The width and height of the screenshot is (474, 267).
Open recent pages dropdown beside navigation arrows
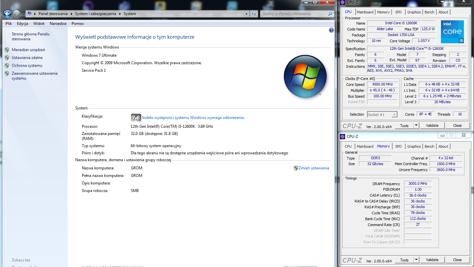[x=23, y=14]
